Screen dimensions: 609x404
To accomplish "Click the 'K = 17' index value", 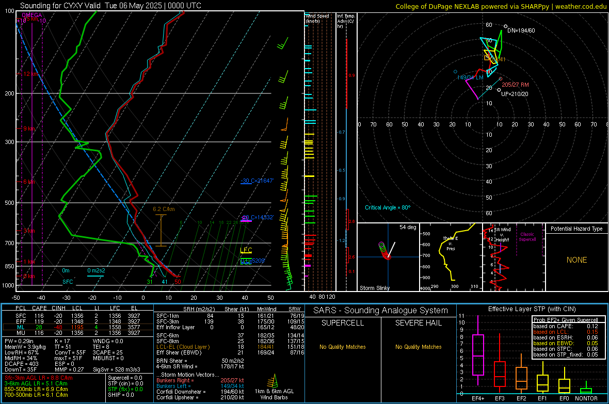I will [x=62, y=341].
